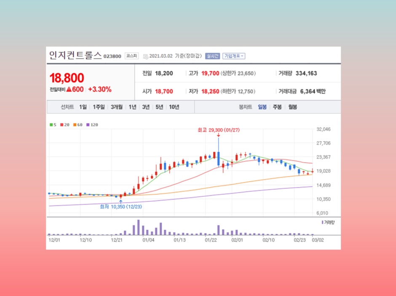This screenshot has height=296, width=396.
Task: Open the 10년 chart range
Action: 174,107
